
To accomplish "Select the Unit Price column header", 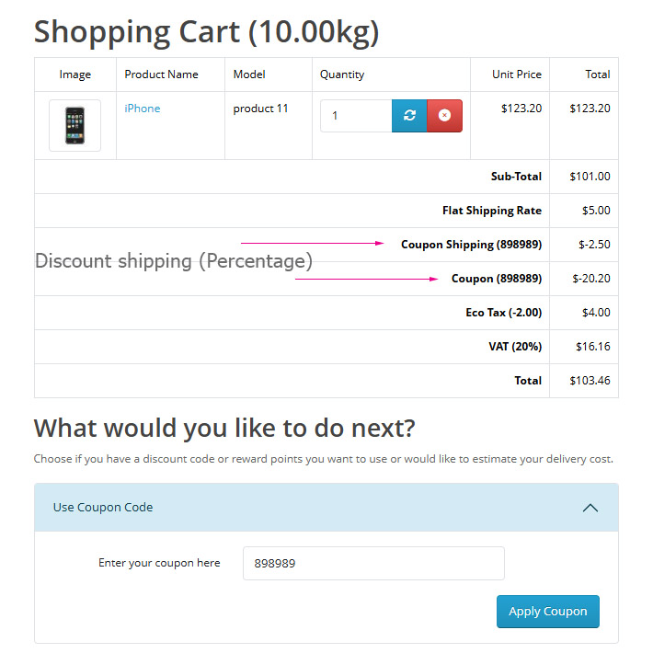I will coord(517,74).
